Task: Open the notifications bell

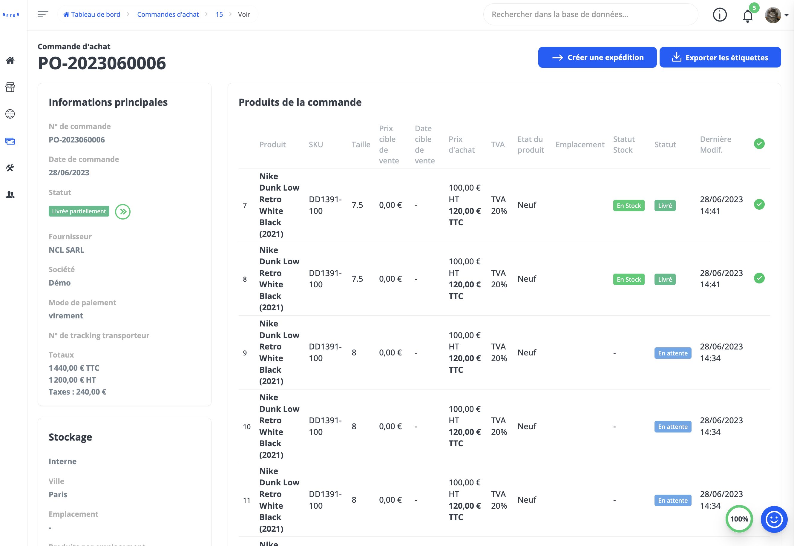Action: point(747,16)
